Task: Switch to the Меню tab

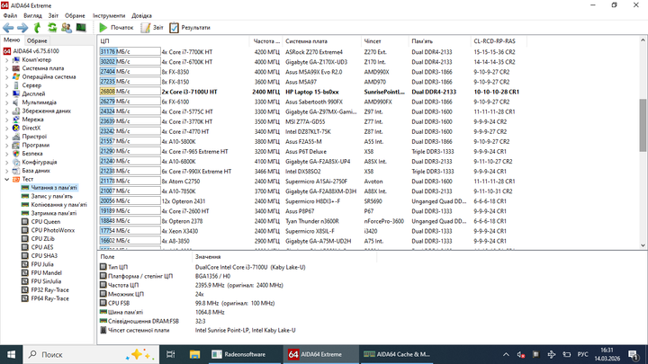Action: (x=12, y=40)
